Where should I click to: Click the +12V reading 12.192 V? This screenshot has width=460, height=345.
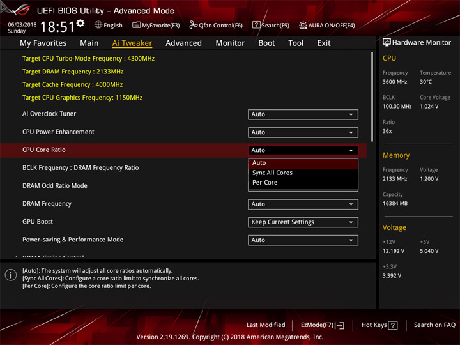coord(394,251)
